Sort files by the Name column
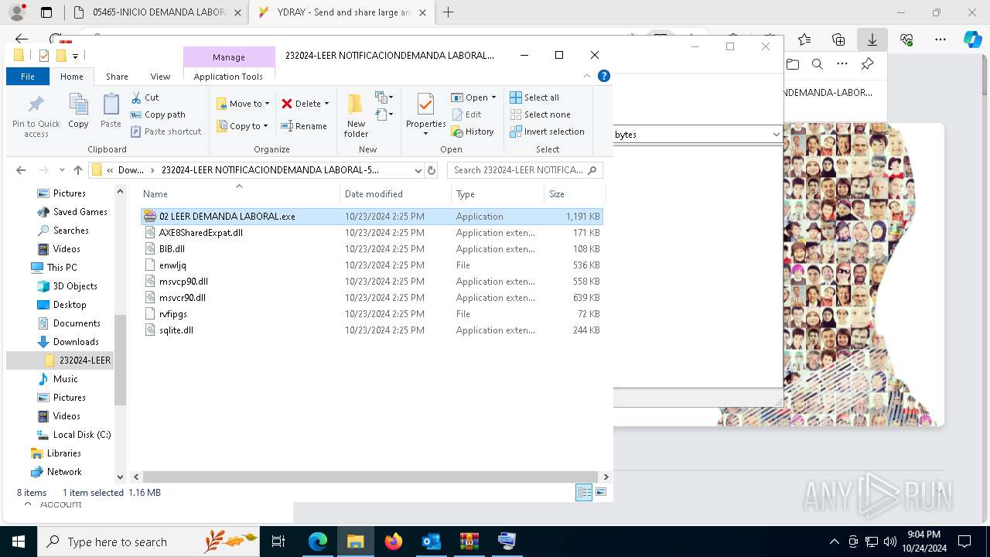Viewport: 990px width, 557px height. coord(240,194)
